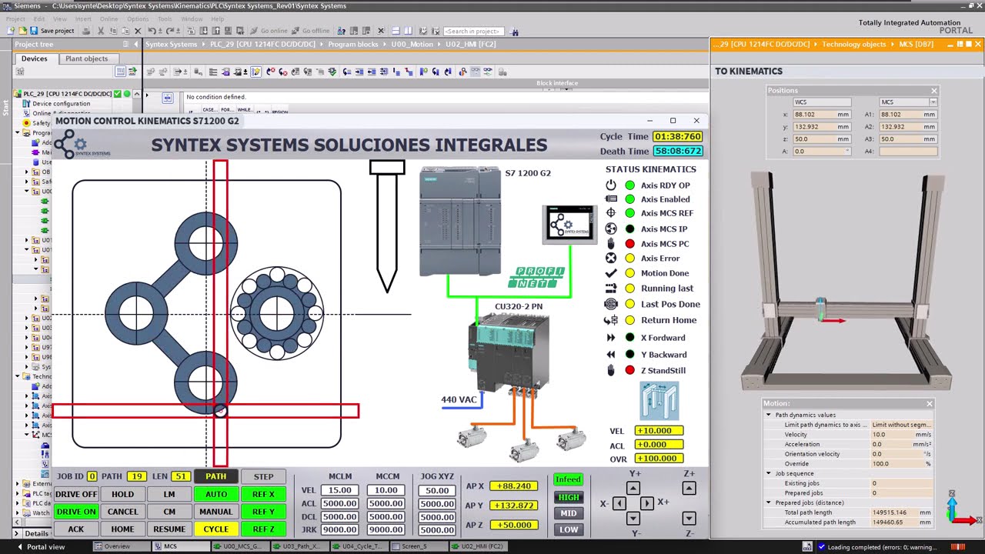Select the AUTO mode button

coord(215,494)
